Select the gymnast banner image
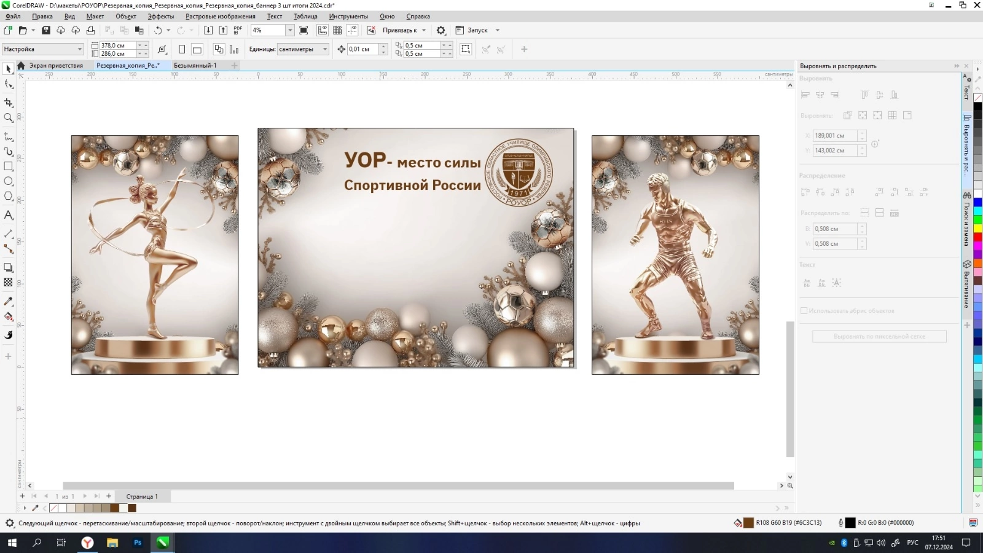The width and height of the screenshot is (983, 553). coord(155,255)
